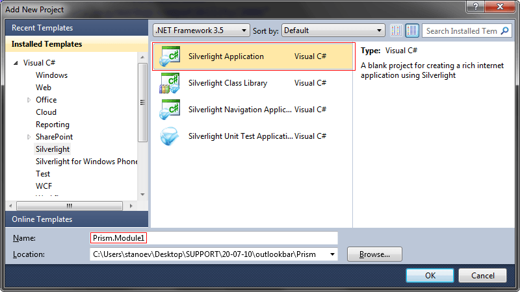Click the Browse button

click(374, 254)
